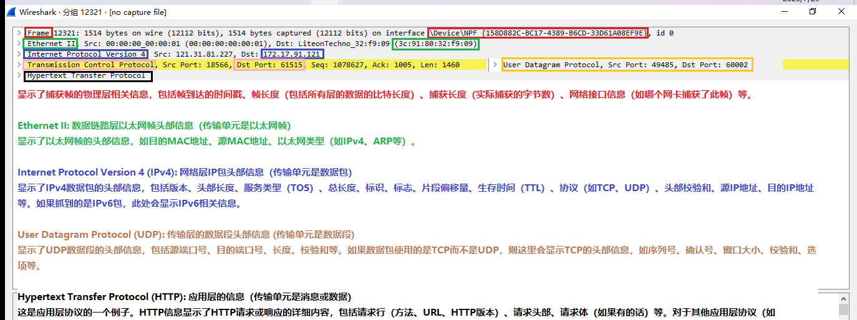
Task: Restore down the Wireshark window
Action: point(812,12)
